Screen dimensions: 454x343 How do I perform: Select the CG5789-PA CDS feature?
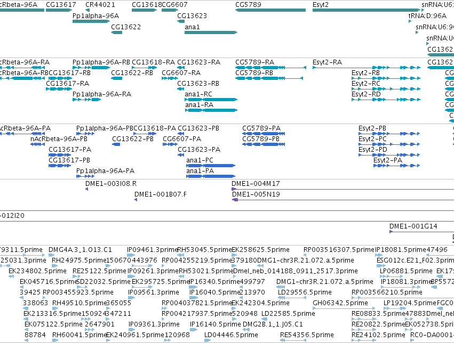(x=264, y=134)
